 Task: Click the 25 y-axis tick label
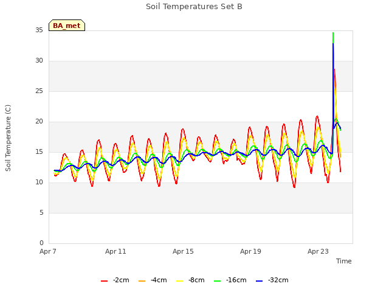[x=39, y=91]
